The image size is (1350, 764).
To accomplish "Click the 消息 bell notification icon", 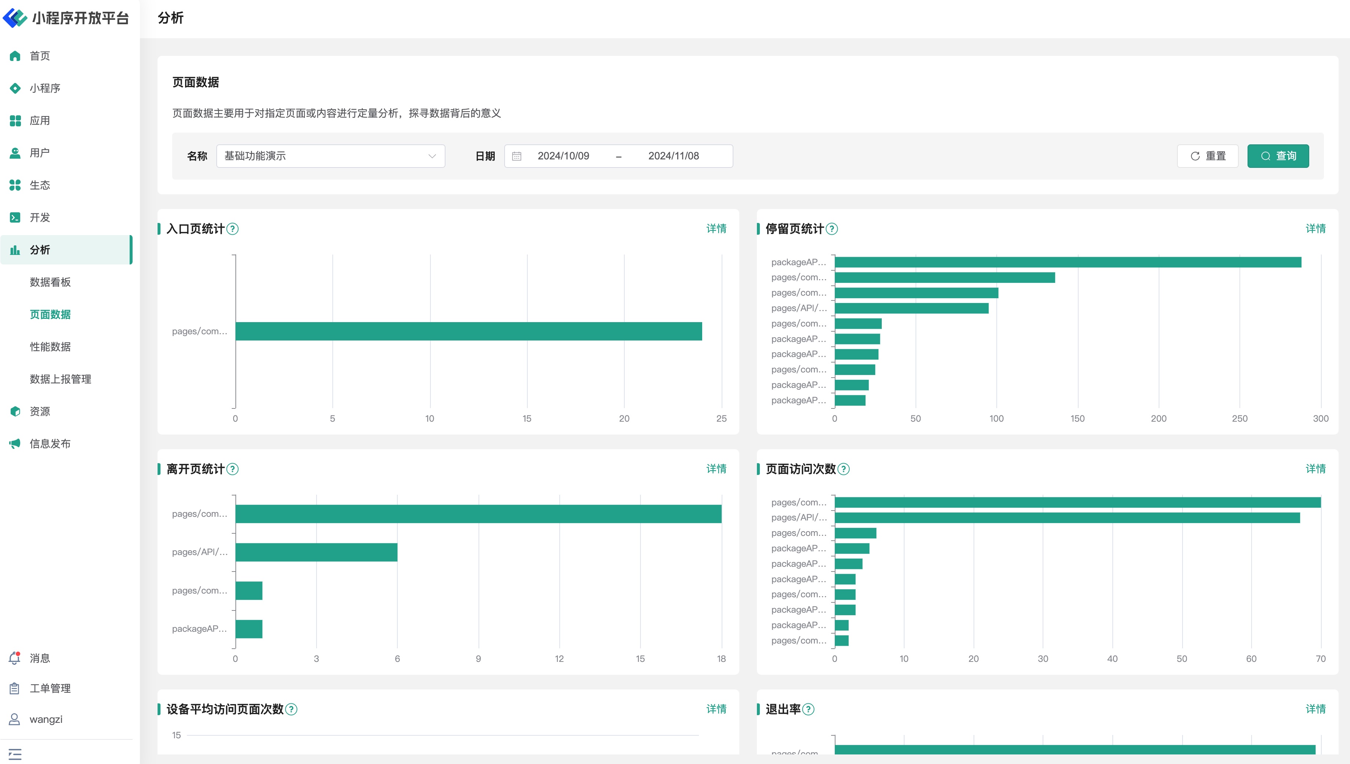I will pos(15,658).
